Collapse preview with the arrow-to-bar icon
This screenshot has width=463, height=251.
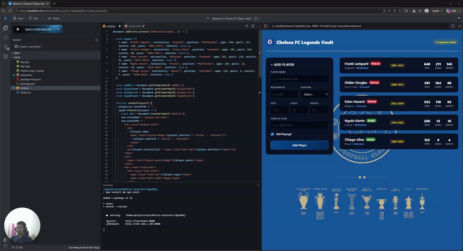459,26
